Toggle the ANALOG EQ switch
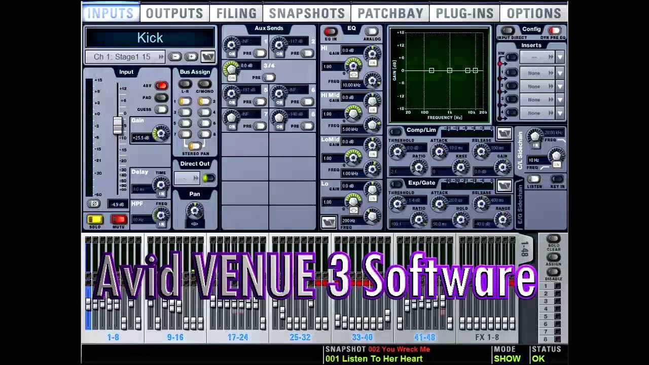Viewport: 649px width, 365px height. 372,32
